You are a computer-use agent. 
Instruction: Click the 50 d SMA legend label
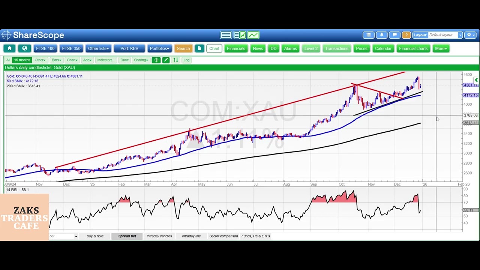pos(22,81)
